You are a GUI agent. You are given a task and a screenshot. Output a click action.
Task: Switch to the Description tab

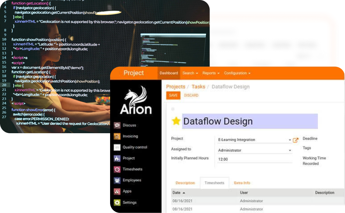pos(185,183)
